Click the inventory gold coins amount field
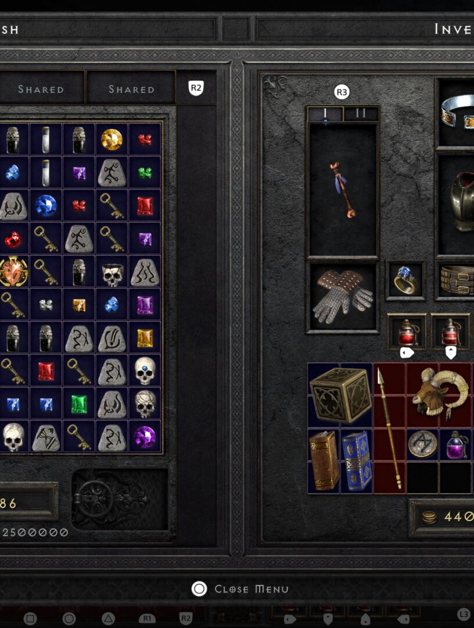This screenshot has width=474, height=628. [443, 517]
